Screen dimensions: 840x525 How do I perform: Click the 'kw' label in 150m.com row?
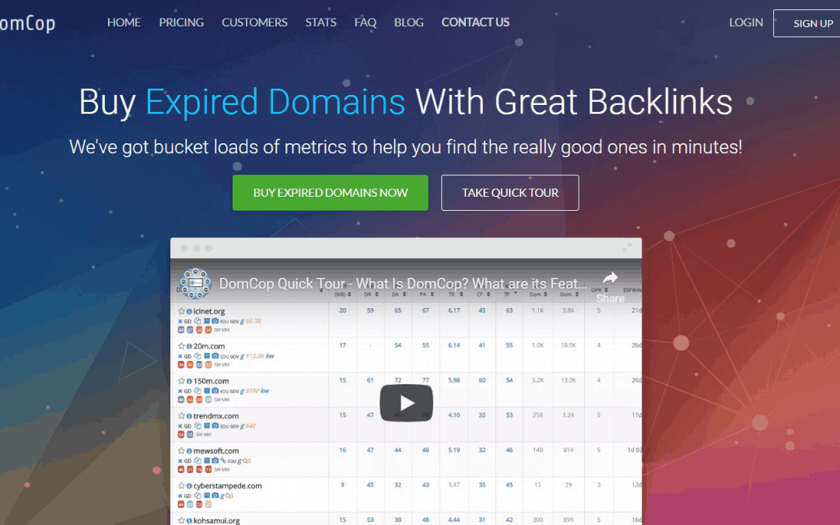pyautogui.click(x=264, y=390)
